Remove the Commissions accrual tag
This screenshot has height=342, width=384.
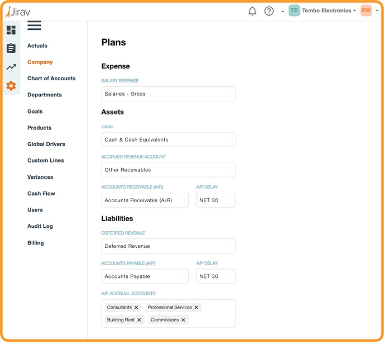click(183, 320)
